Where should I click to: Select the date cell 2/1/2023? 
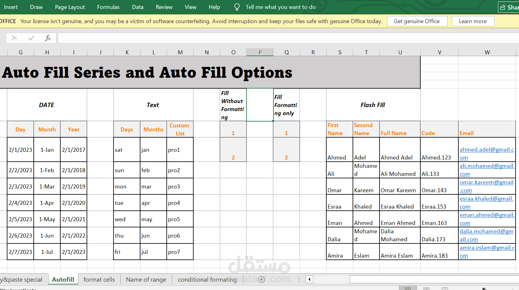[20, 150]
